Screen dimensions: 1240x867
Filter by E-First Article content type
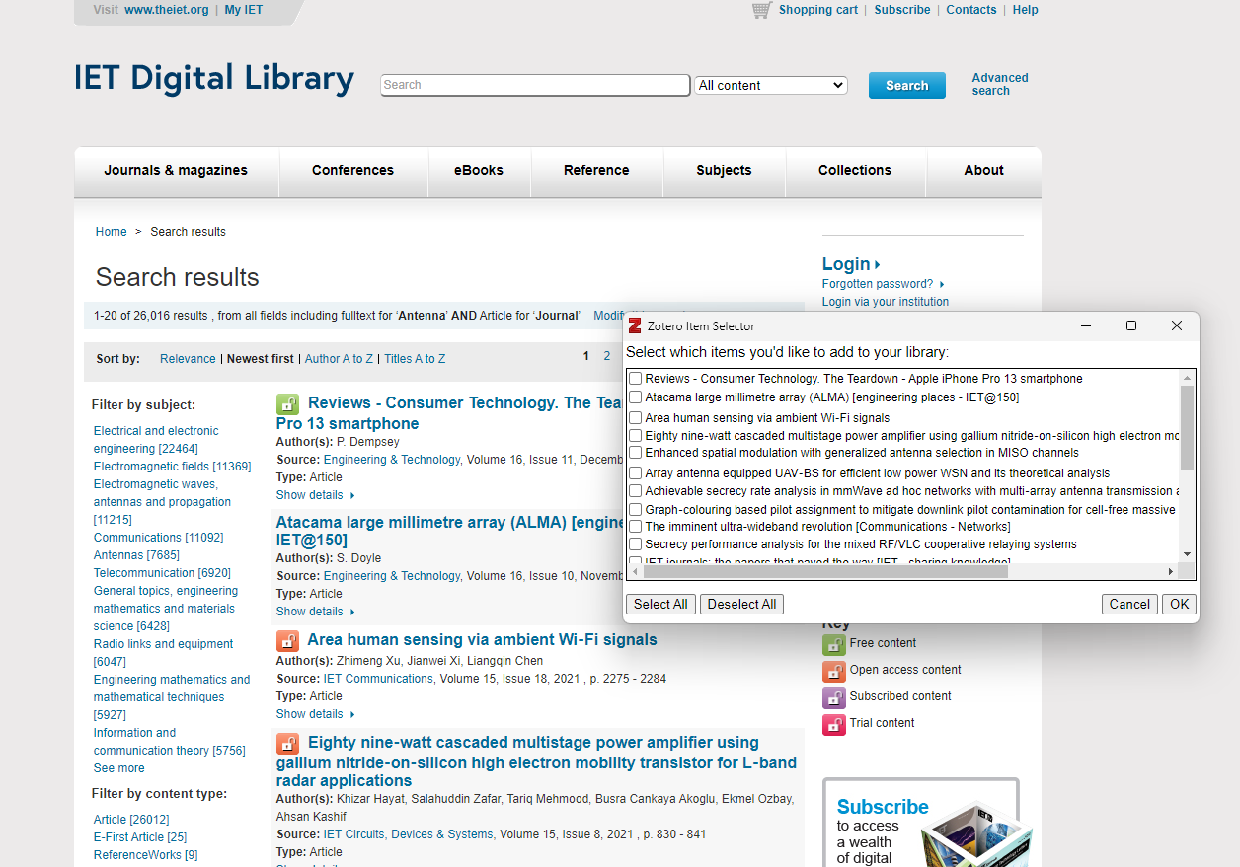pos(140,837)
